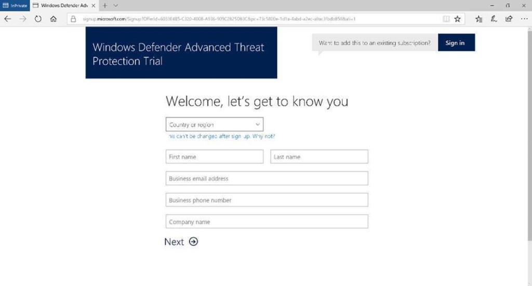Focus the Last name field
This screenshot has height=286, width=532.
click(x=320, y=157)
